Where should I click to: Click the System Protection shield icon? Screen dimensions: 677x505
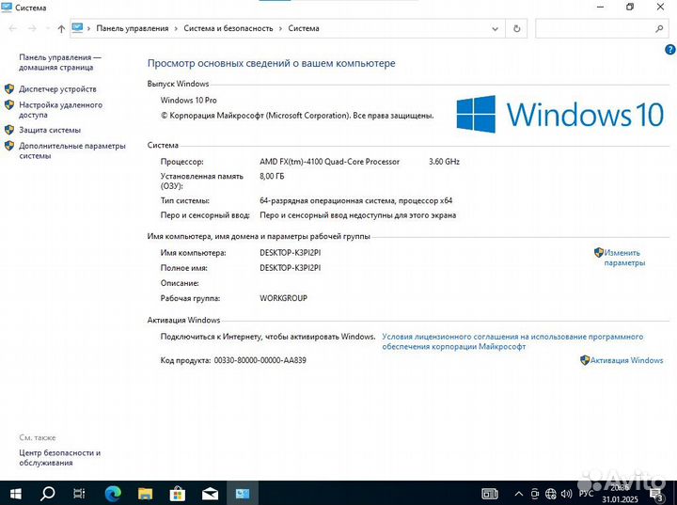(x=9, y=130)
